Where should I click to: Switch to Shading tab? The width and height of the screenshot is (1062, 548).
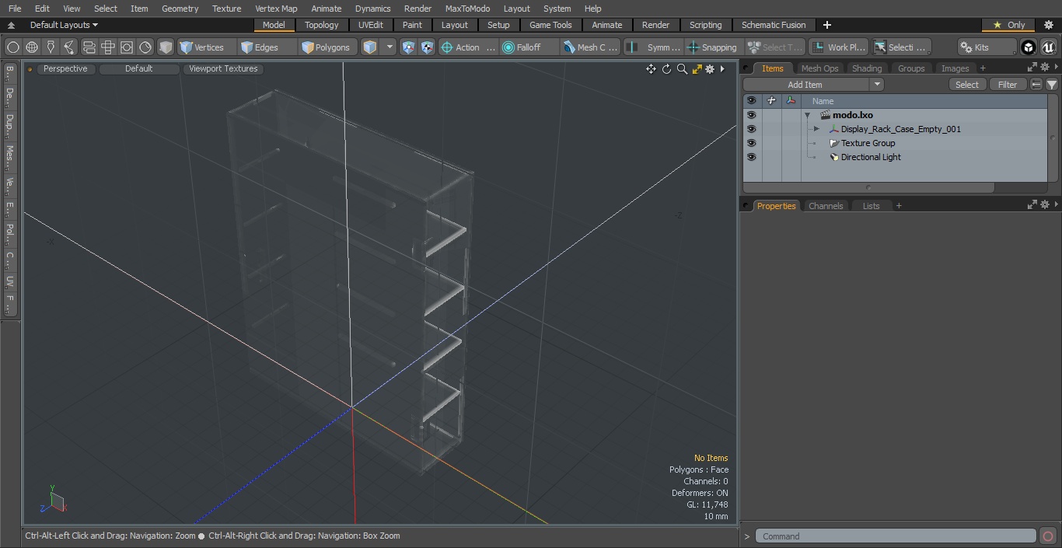[x=867, y=68]
